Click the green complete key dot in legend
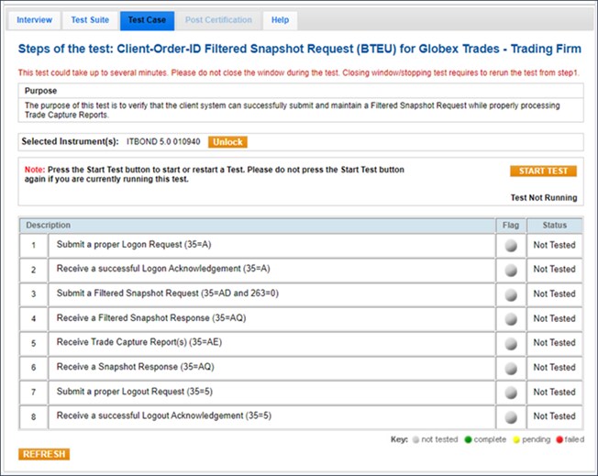Viewport: 598px width, 476px height. pos(470,440)
